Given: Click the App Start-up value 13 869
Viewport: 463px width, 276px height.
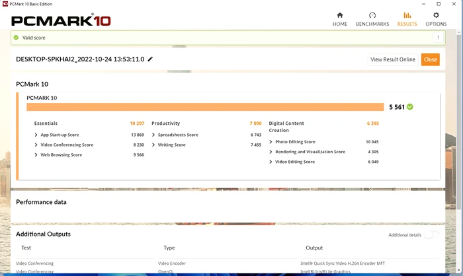Looking at the screenshot, I should pos(138,135).
